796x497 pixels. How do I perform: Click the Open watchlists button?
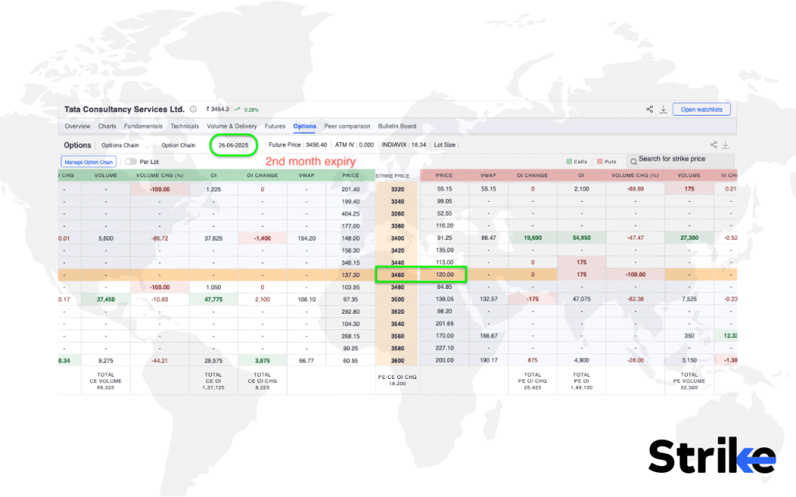702,109
